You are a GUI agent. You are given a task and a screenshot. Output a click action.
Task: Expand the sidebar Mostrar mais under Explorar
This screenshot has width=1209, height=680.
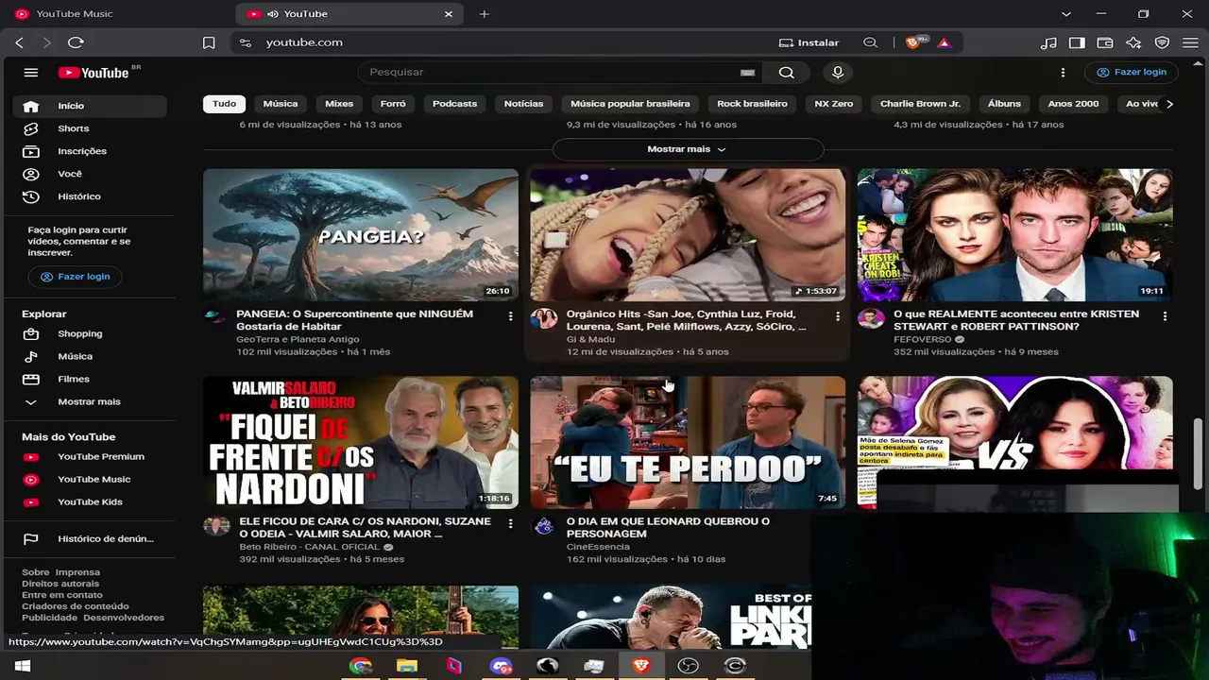[x=90, y=401]
